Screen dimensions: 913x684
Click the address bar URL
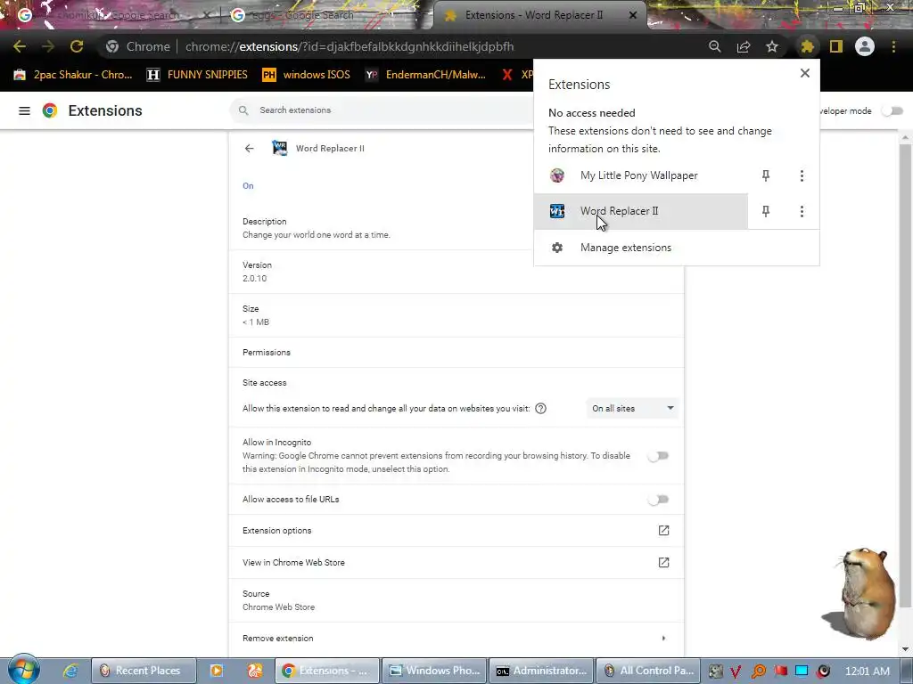click(350, 46)
